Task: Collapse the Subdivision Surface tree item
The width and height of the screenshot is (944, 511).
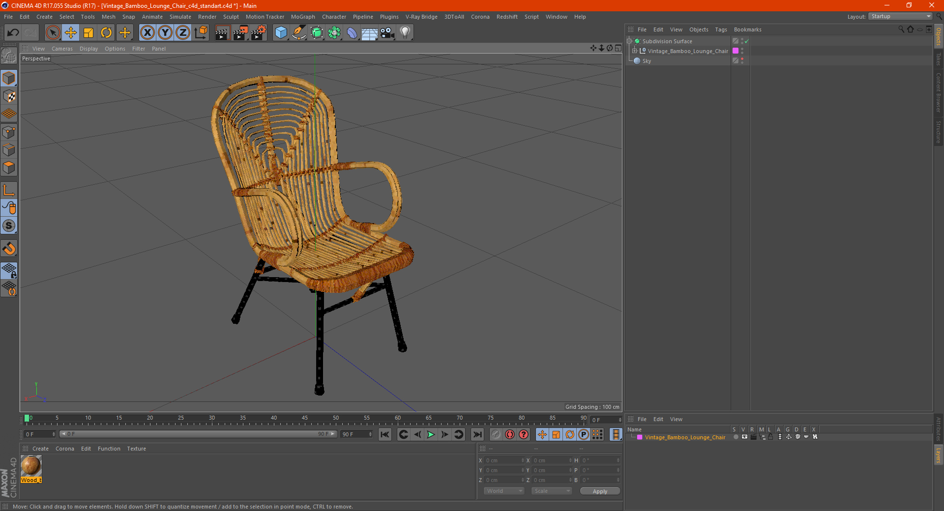Action: 629,41
